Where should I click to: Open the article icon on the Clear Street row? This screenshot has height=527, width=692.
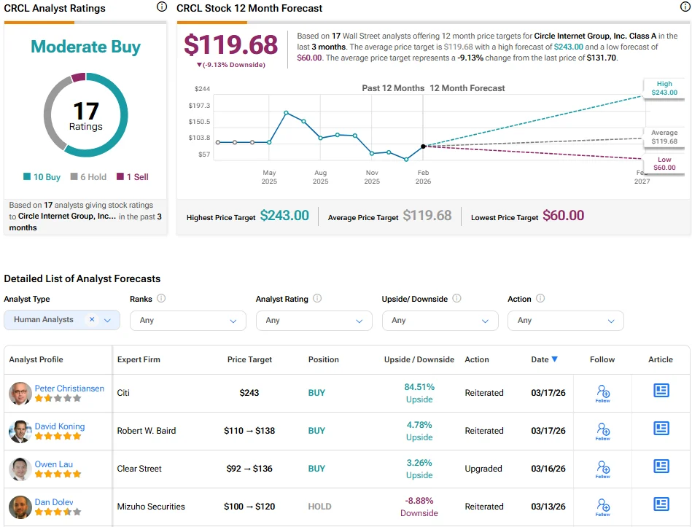661,467
